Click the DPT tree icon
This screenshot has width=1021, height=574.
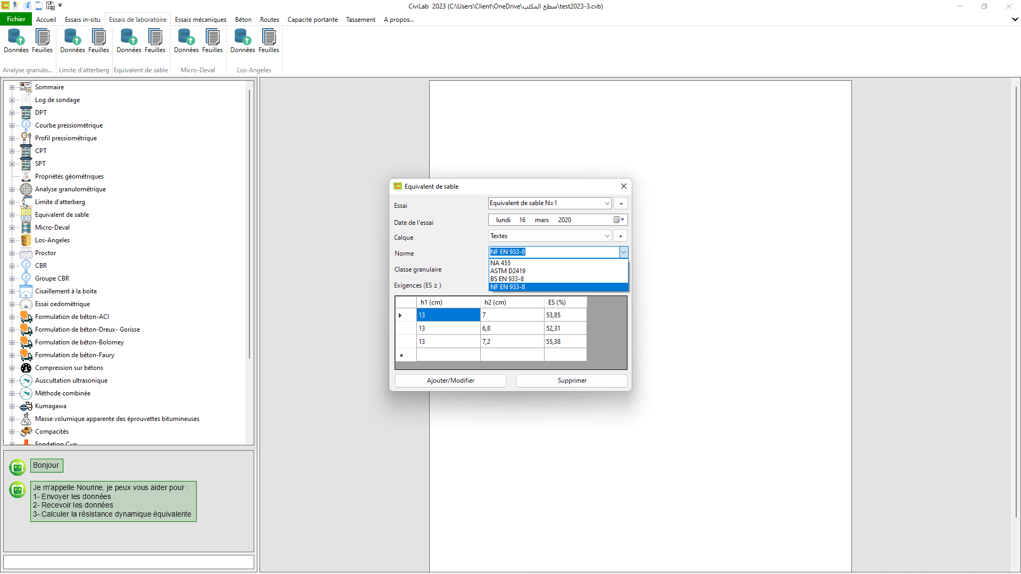coord(26,113)
